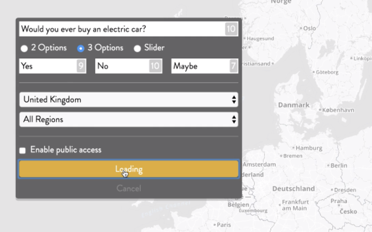Select the 3 Options radio button

point(81,48)
